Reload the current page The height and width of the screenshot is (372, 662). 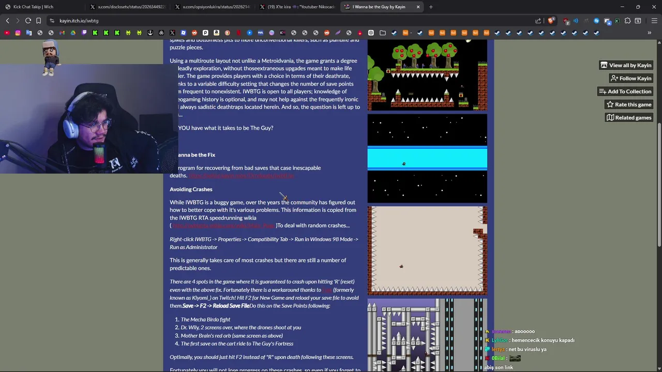coord(28,21)
